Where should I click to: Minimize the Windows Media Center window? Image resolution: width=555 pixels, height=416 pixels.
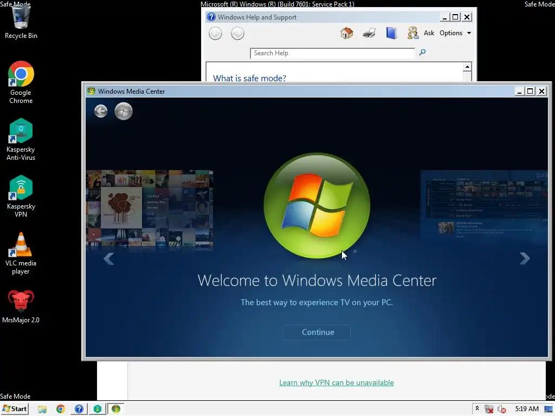(x=519, y=91)
